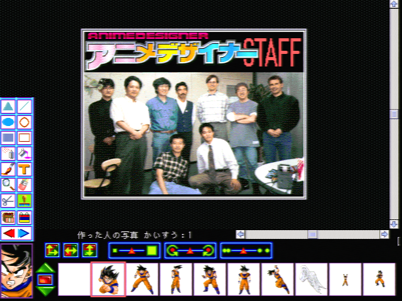Select the filled triangle shape tool
This screenshot has height=301, width=402.
tap(8, 107)
